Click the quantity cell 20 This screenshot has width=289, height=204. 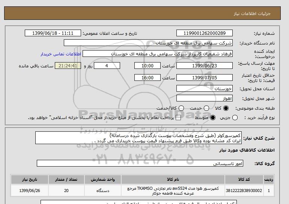[66, 191]
